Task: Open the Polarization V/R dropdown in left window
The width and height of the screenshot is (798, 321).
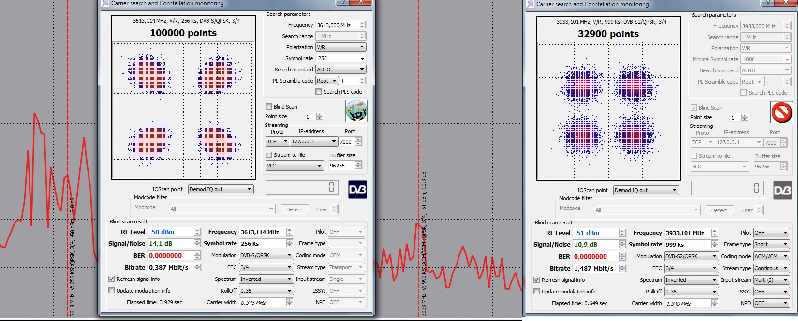Action: (341, 47)
